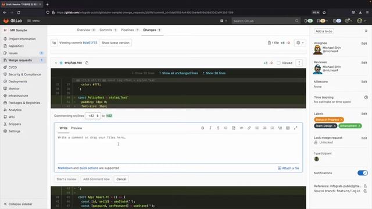Open the diff settings gear dropdown
Viewport: 372px width, 209px height.
coord(300,42)
